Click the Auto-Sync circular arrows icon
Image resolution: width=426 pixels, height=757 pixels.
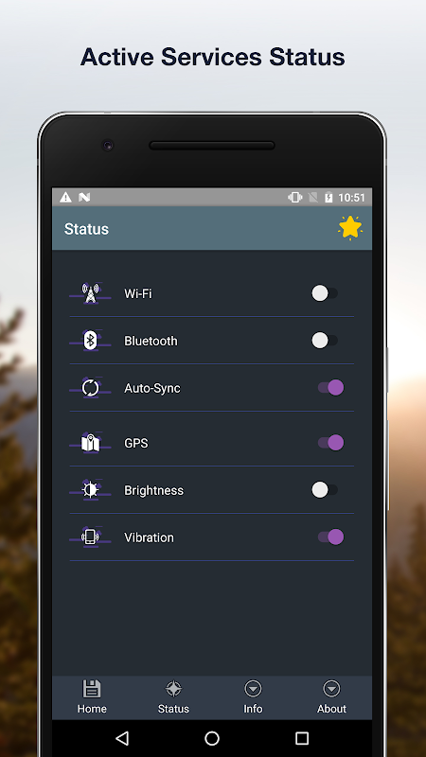click(90, 388)
